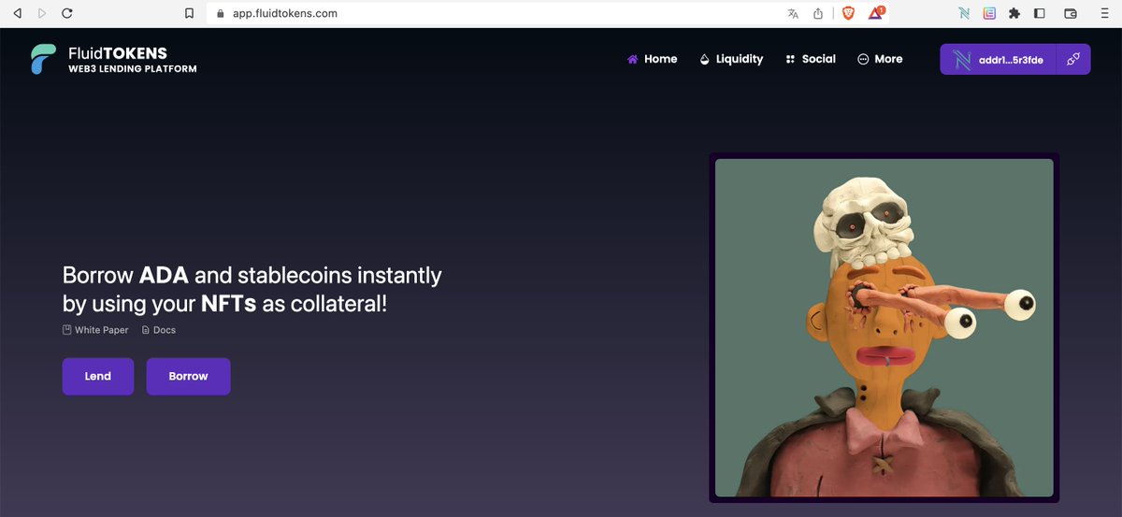Open the extensions puzzle piece menu
Viewport: 1122px width, 517px height.
coord(1014,14)
